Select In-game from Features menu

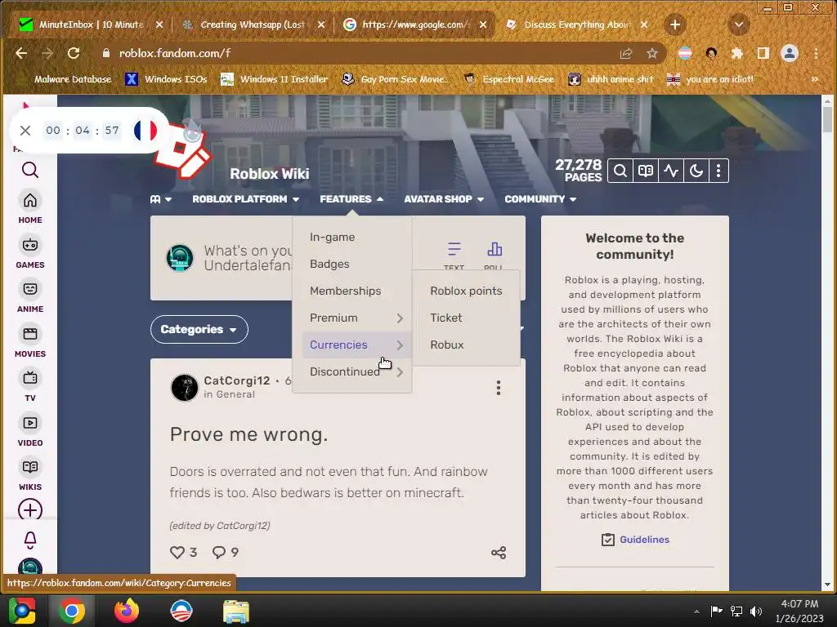coord(332,238)
